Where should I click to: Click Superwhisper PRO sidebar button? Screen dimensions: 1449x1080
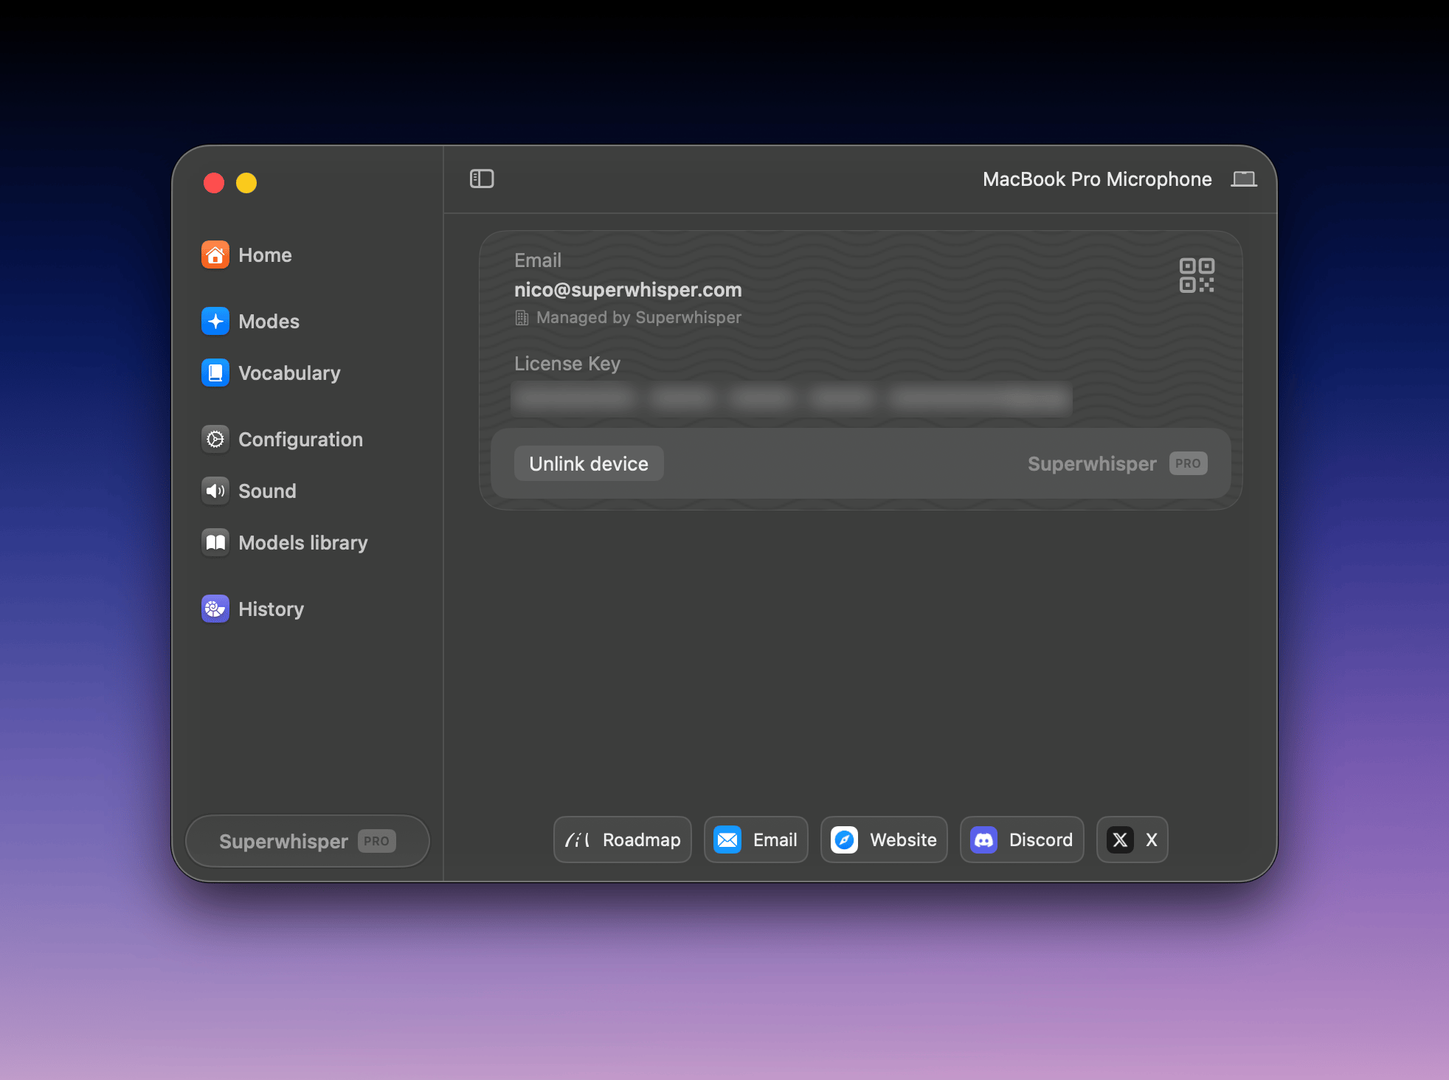click(x=308, y=841)
